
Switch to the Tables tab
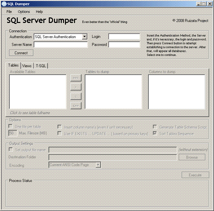point(13,65)
